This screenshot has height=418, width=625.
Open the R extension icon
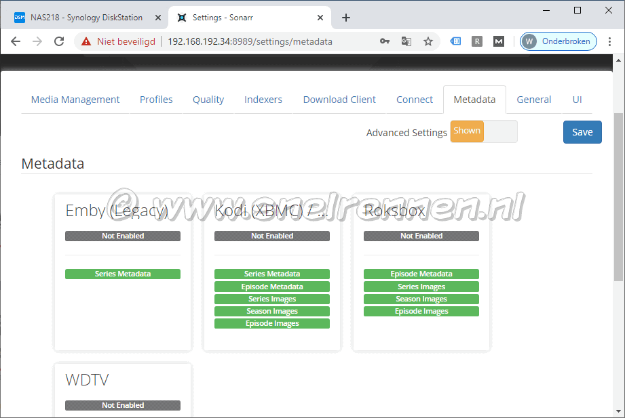tap(477, 41)
